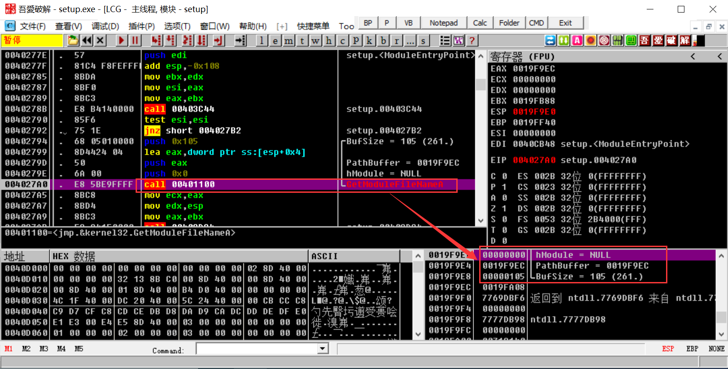Open Breakpoints with the 'b' button
The width and height of the screenshot is (728, 369).
point(383,41)
